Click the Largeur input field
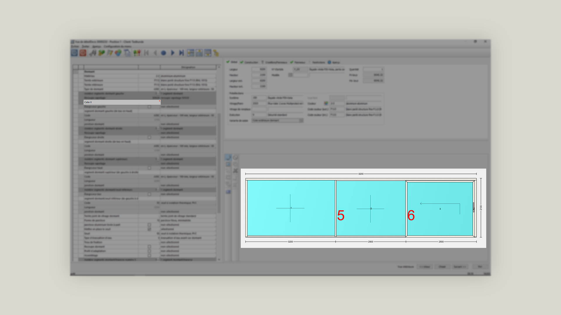561x315 pixels. [259, 69]
